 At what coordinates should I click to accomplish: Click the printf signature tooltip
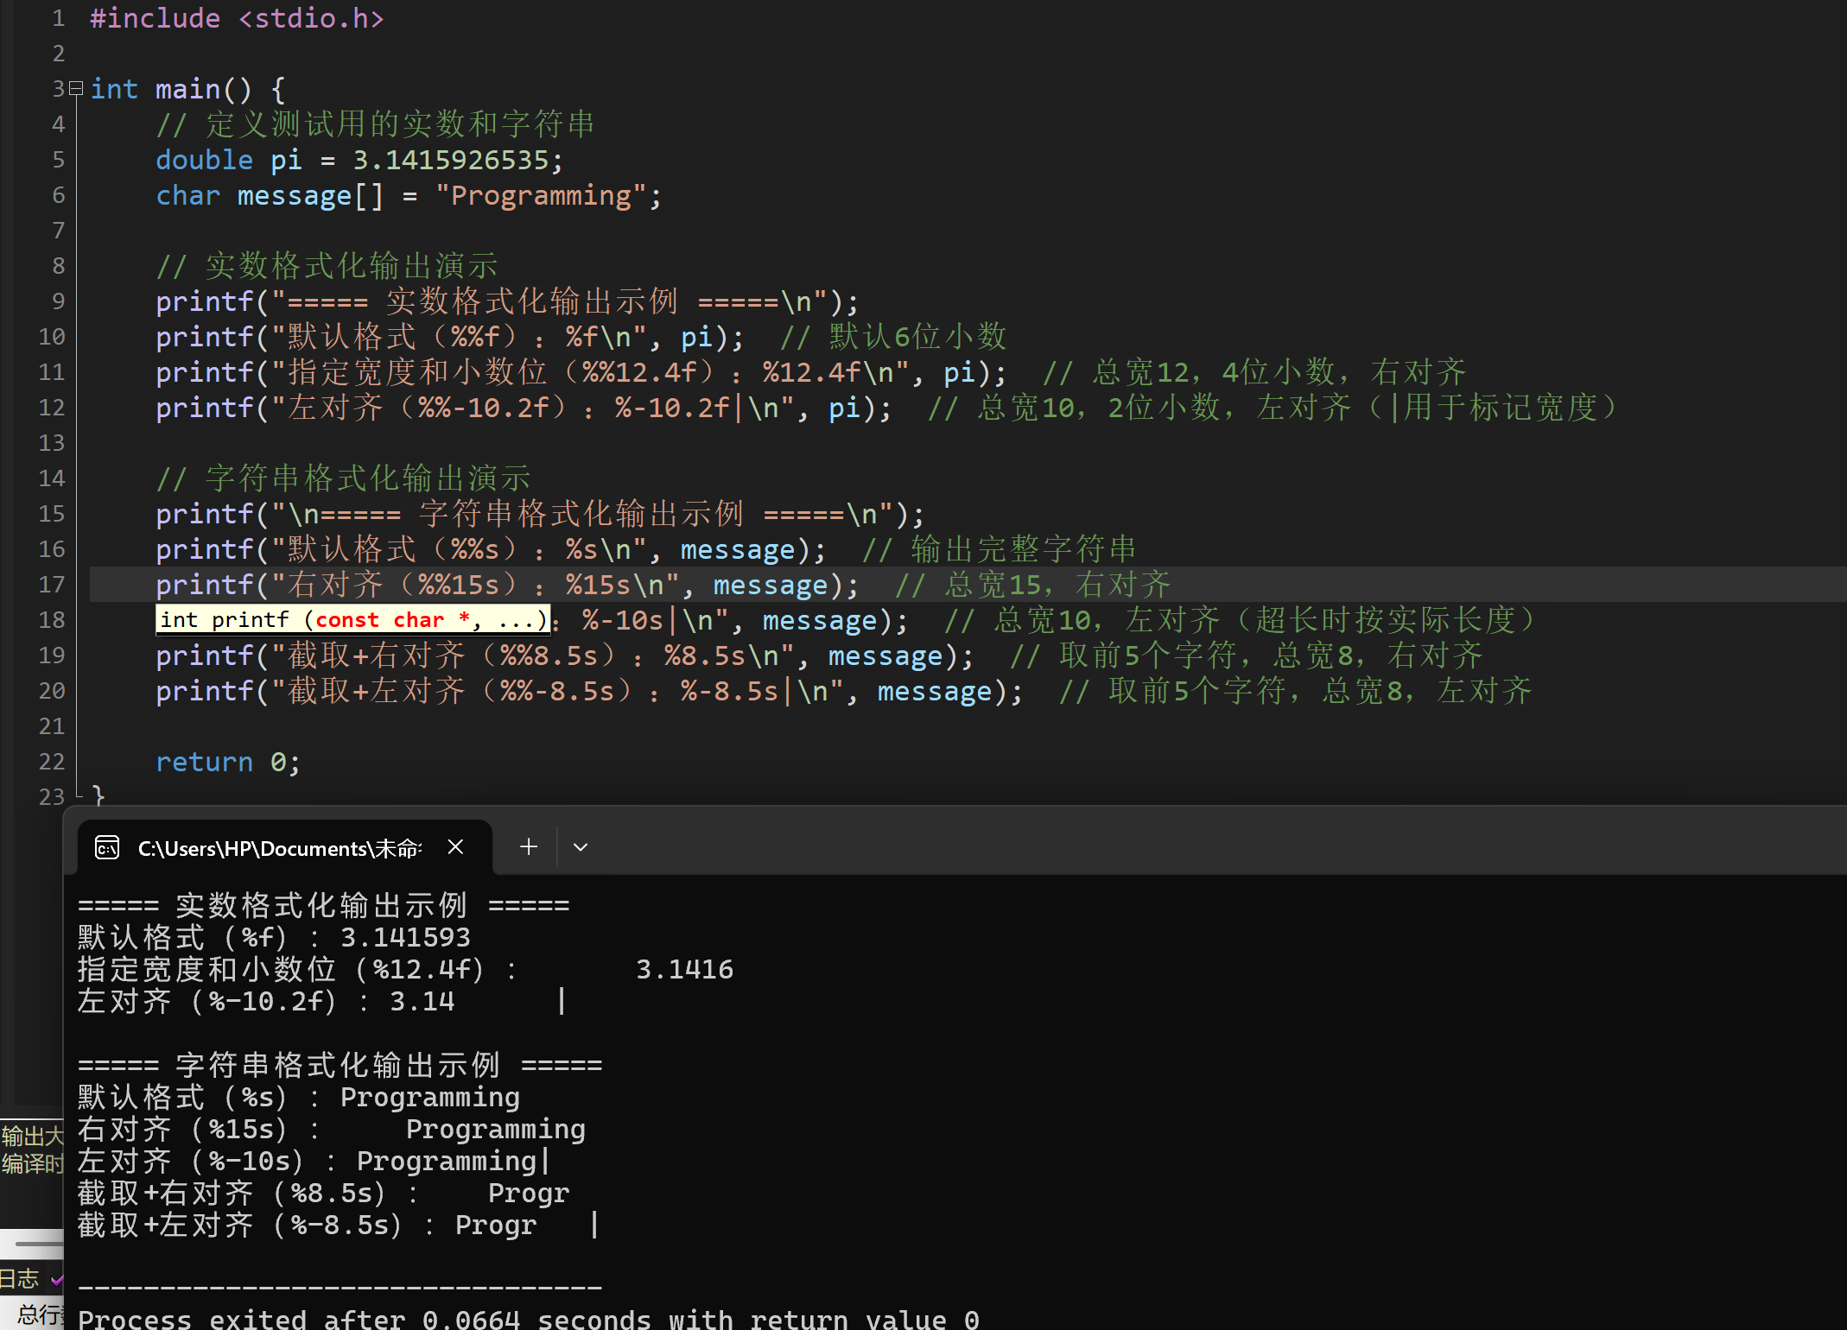[352, 620]
